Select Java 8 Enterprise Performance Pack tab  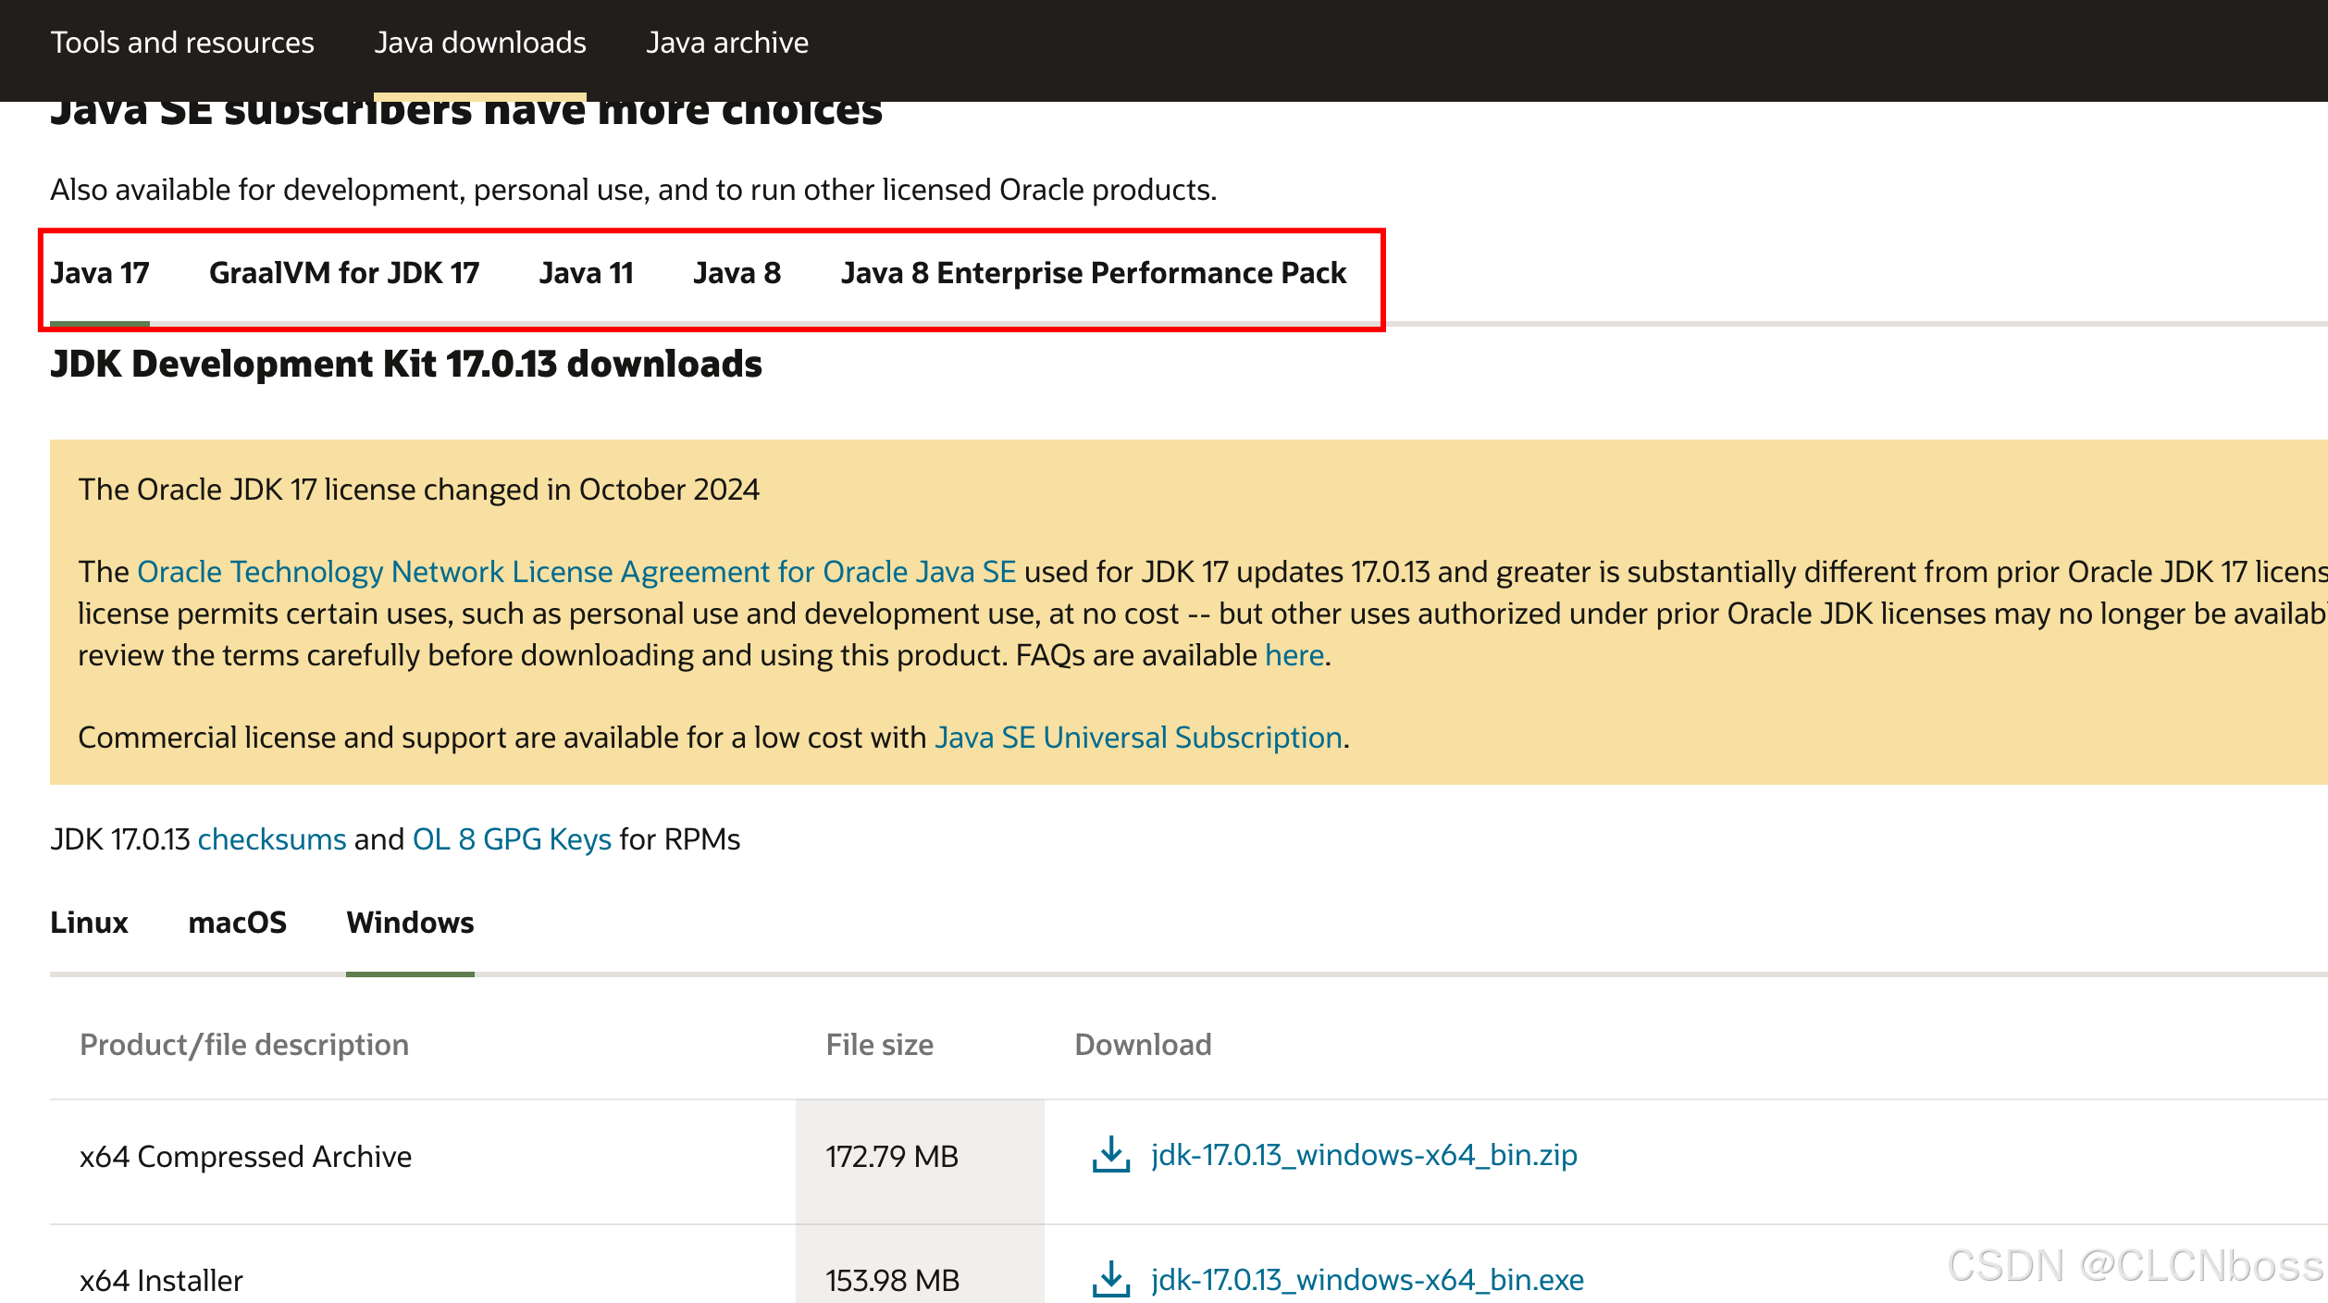click(x=1094, y=273)
